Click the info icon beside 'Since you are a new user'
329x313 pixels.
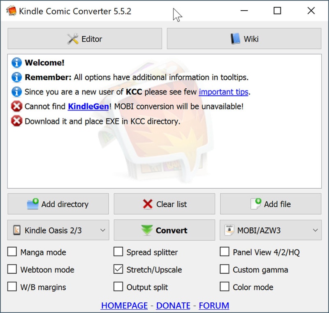(16, 92)
